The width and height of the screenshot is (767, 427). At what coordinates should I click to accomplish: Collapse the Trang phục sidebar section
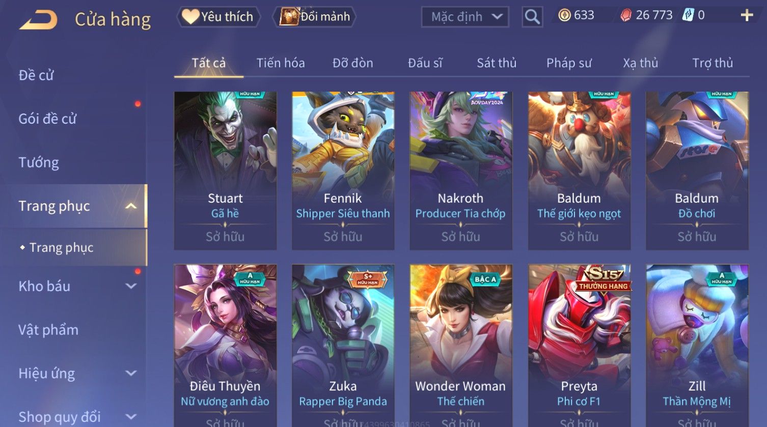[131, 206]
